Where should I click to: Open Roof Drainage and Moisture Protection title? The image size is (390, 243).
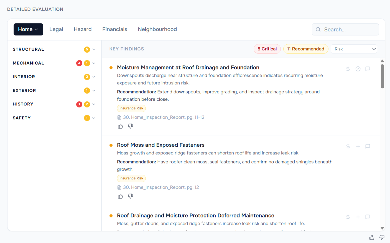[x=196, y=216]
